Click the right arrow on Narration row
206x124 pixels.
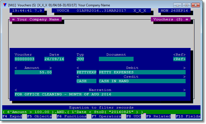[x=184, y=90]
